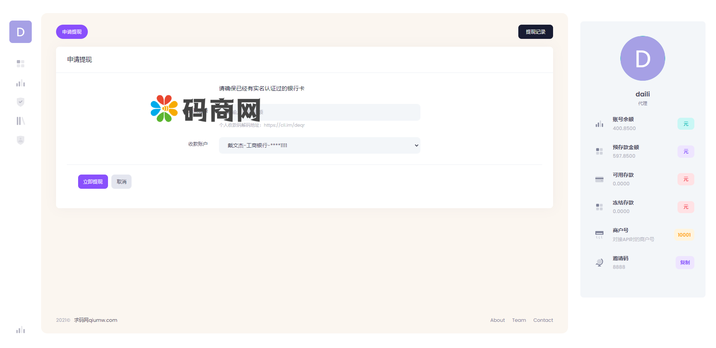Open the library books sidebar icon

(21, 121)
